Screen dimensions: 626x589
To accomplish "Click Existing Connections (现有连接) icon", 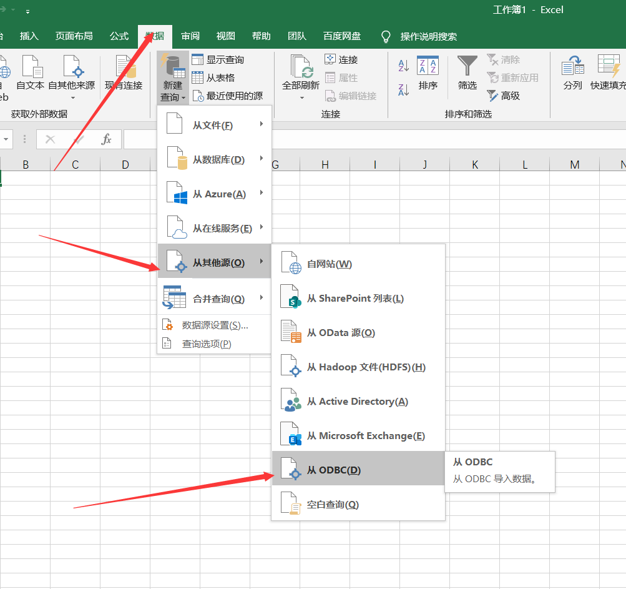I will [125, 66].
